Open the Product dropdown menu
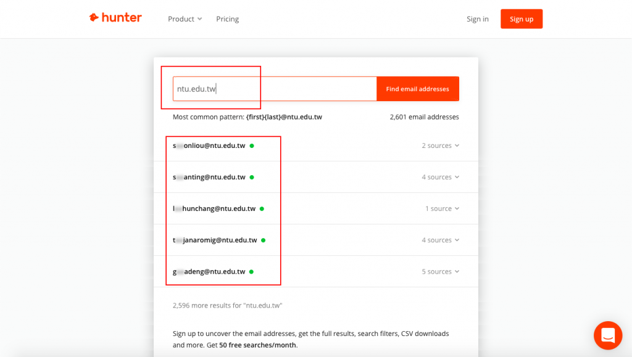 click(x=185, y=19)
